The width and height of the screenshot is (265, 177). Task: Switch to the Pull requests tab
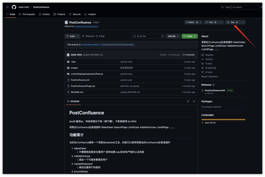[27, 14]
